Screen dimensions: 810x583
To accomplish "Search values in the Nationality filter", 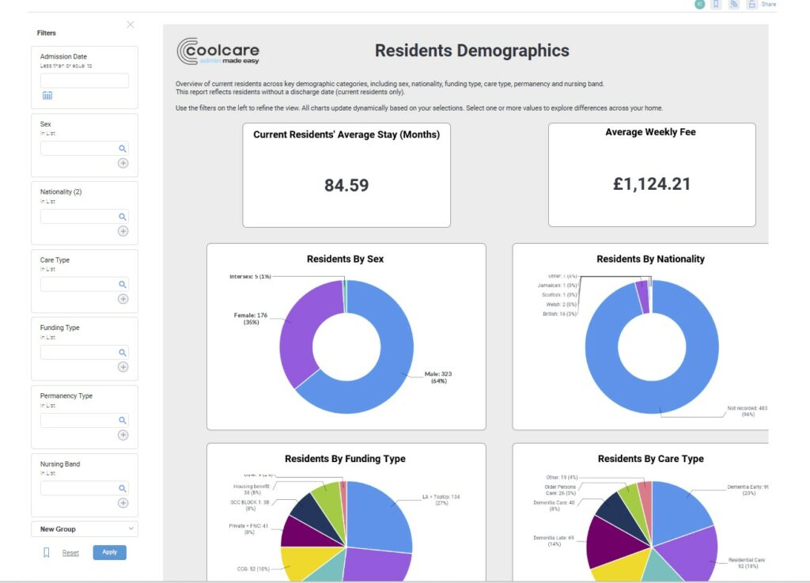I will click(x=123, y=217).
